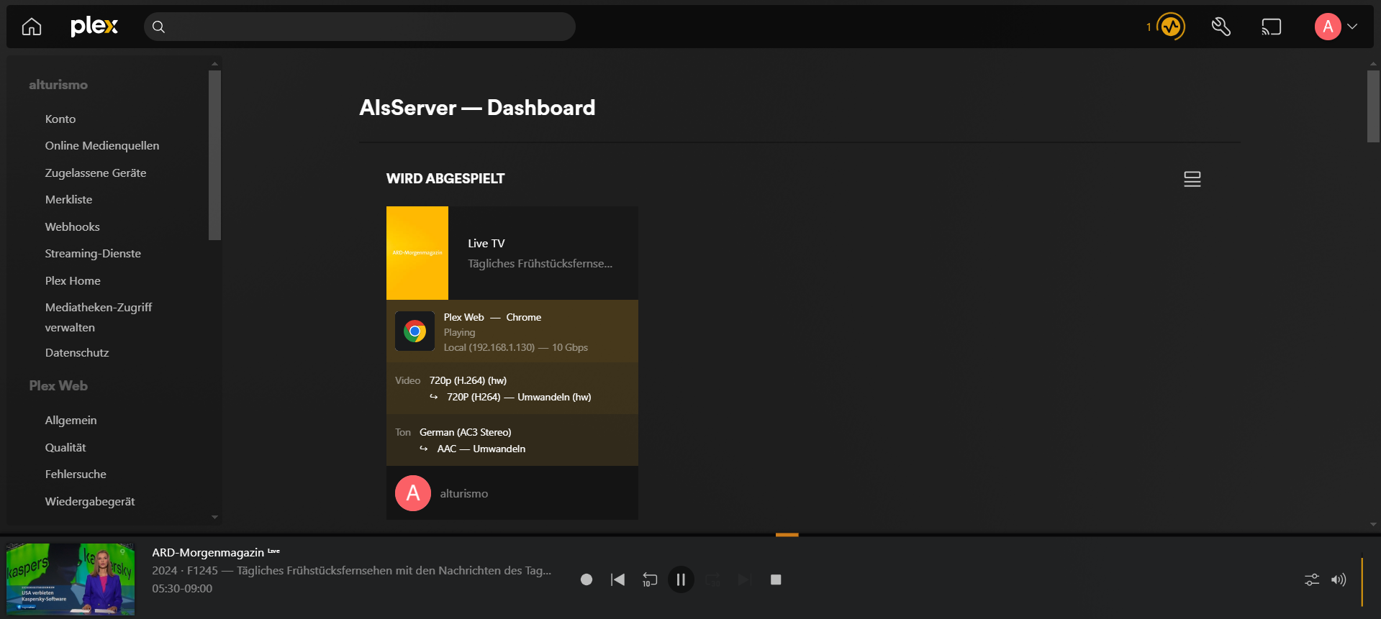Image resolution: width=1381 pixels, height=619 pixels.
Task: Open Zugelassene Geräte page
Action: click(x=96, y=173)
